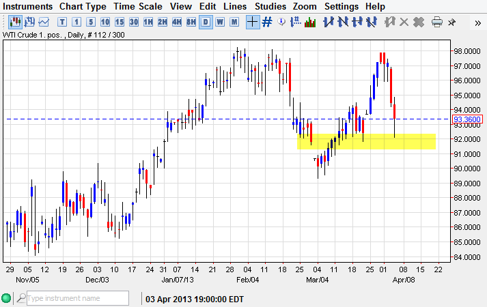Click the info bubble icon
The width and height of the screenshot is (487, 307).
pyautogui.click(x=282, y=22)
